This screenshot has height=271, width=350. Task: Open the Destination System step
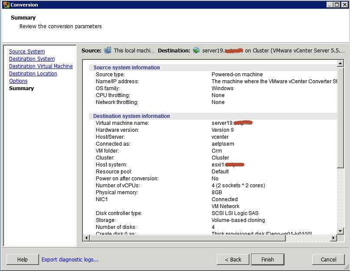pyautogui.click(x=32, y=59)
